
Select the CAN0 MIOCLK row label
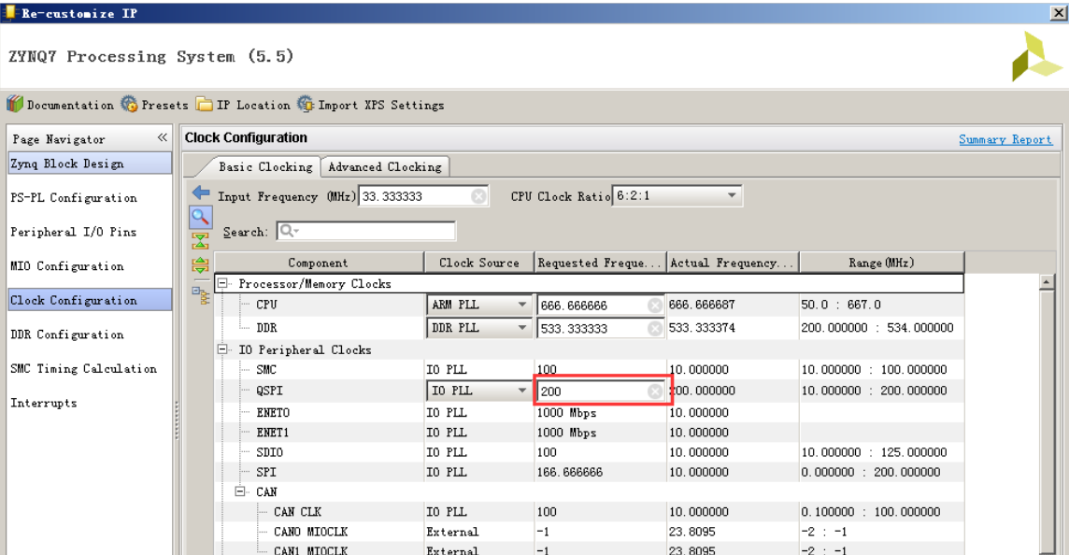coord(310,531)
